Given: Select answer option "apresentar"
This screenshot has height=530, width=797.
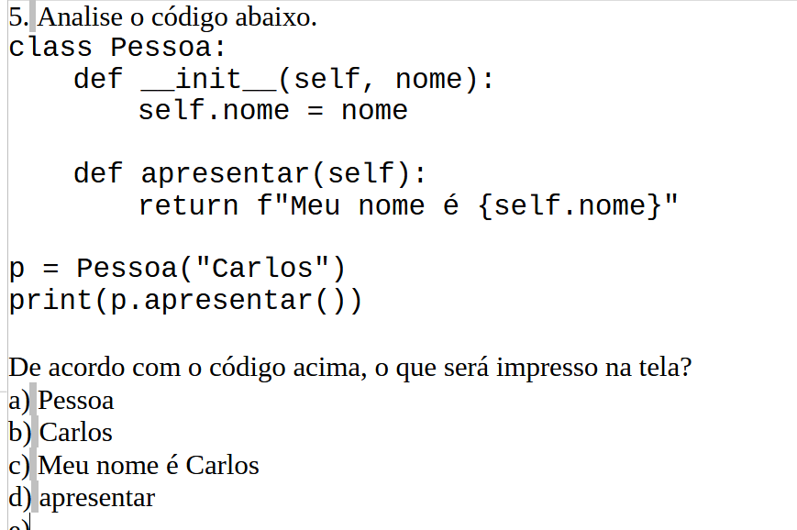Looking at the screenshot, I should click(97, 498).
